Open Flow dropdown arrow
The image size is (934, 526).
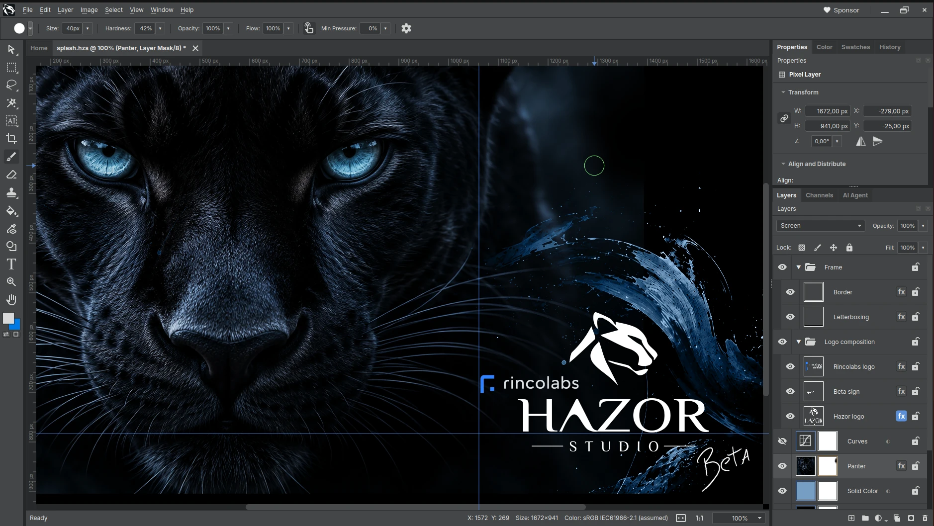[x=288, y=28]
